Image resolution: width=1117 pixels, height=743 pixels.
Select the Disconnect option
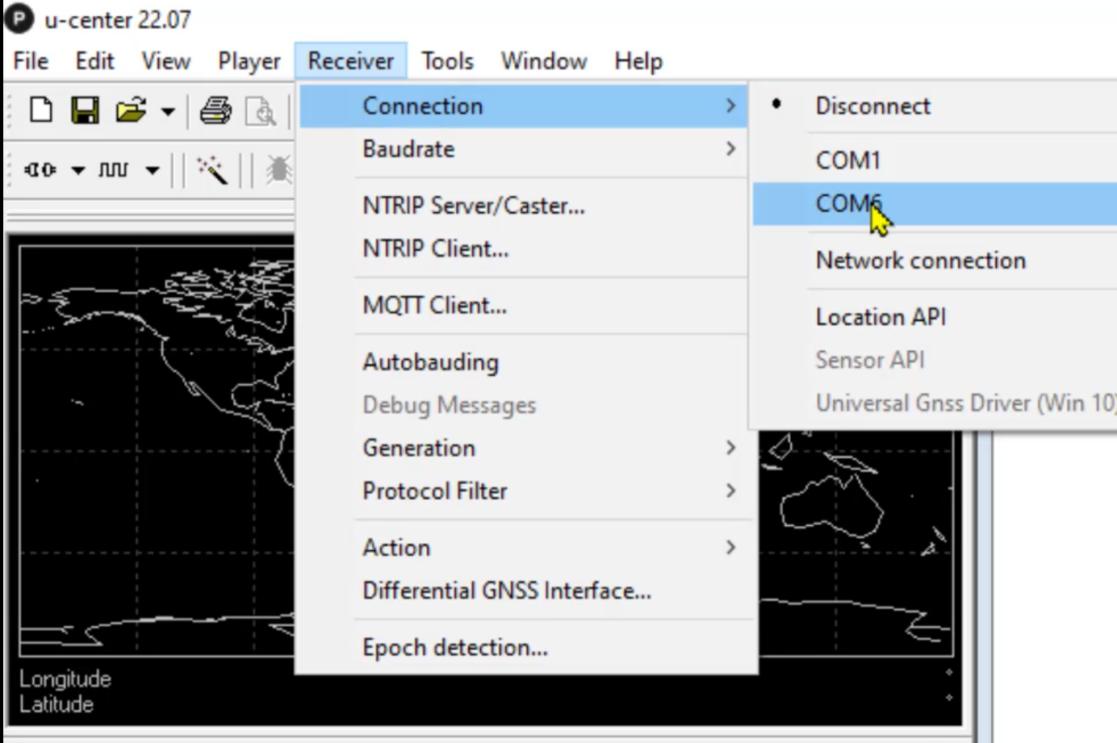point(872,105)
